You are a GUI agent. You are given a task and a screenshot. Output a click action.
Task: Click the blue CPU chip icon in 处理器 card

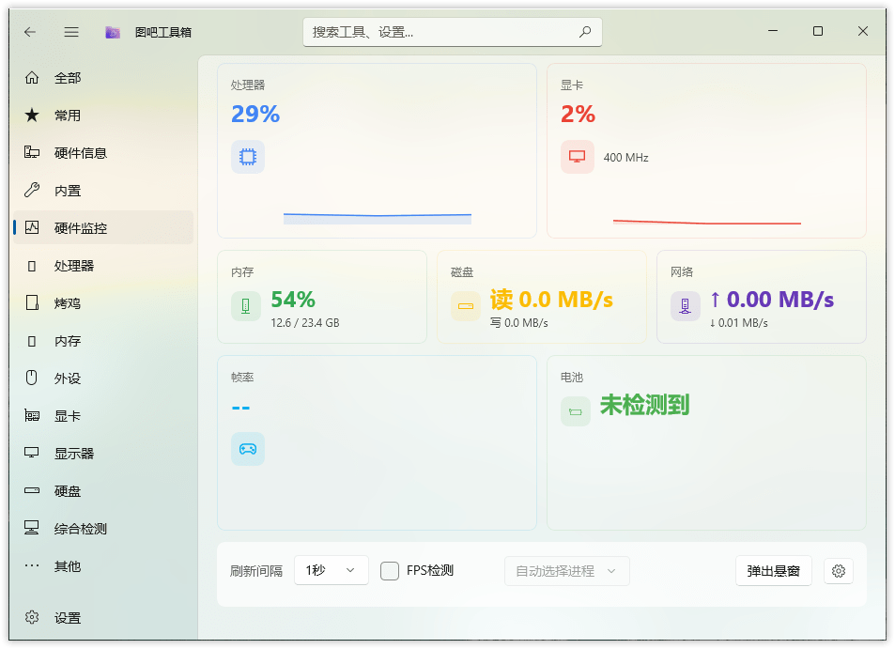248,157
